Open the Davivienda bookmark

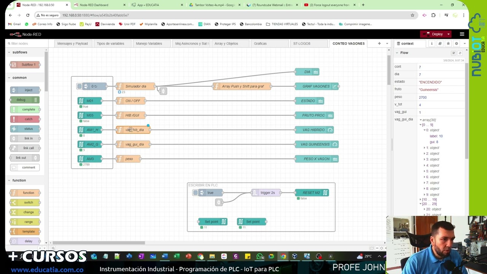tap(105, 24)
